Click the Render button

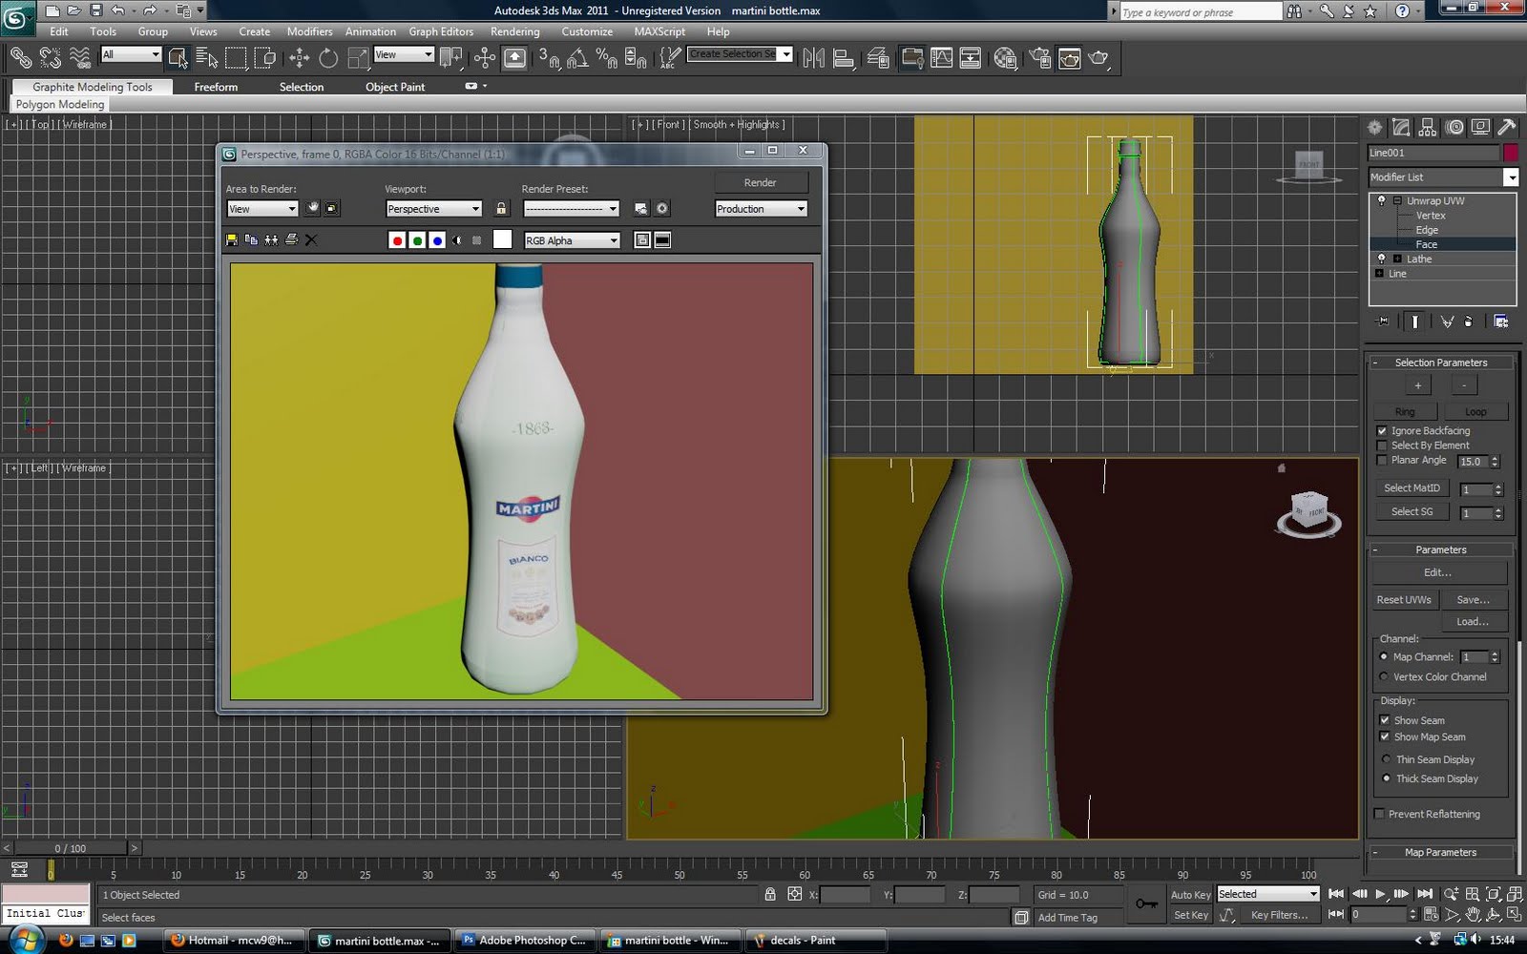(760, 182)
